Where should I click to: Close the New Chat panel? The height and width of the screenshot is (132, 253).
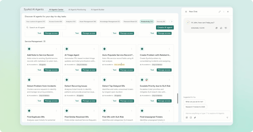tap(228, 12)
